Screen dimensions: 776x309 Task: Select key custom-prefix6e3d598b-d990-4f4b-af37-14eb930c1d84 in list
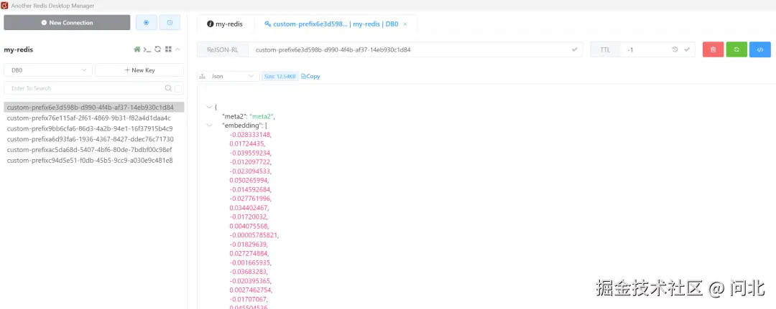click(x=94, y=107)
